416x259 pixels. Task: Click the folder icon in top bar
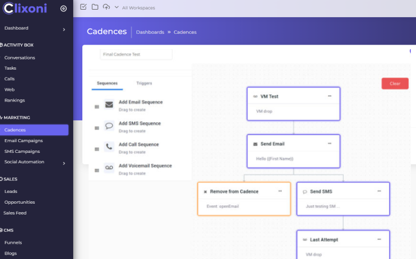95,7
